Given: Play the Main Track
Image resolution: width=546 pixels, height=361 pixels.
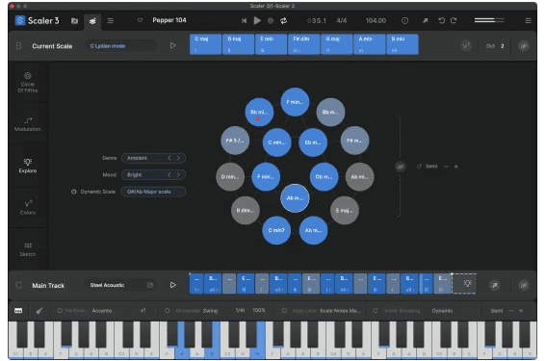Looking at the screenshot, I should [172, 285].
